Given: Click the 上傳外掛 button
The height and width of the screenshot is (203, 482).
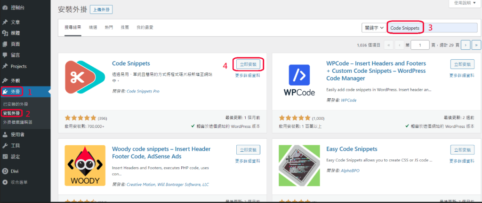Looking at the screenshot, I should pos(101,9).
